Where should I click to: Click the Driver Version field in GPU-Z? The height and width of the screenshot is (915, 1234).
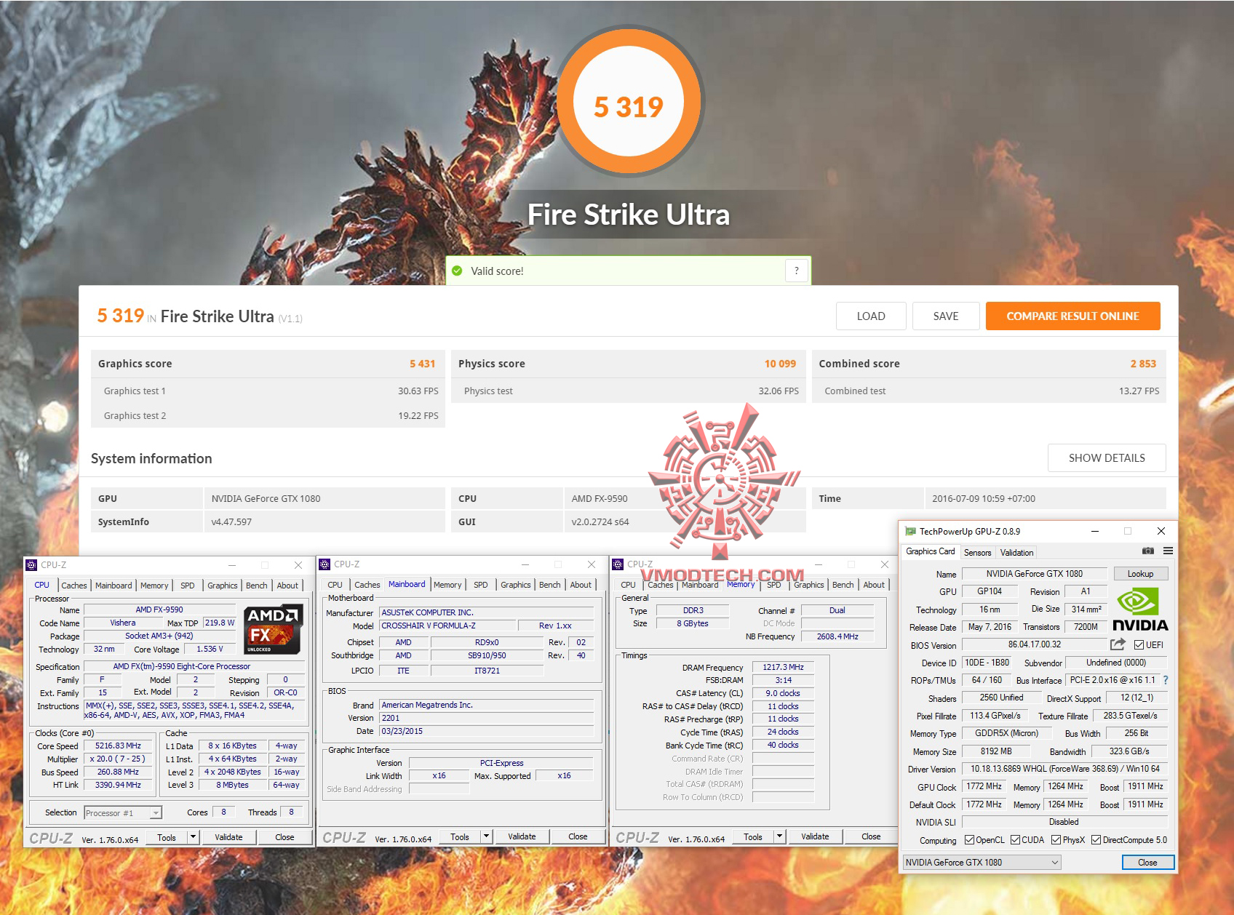(1064, 769)
